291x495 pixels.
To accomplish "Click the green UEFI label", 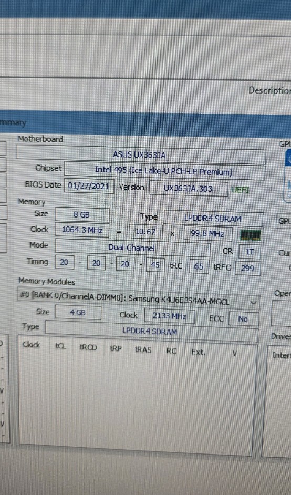I will pos(240,190).
